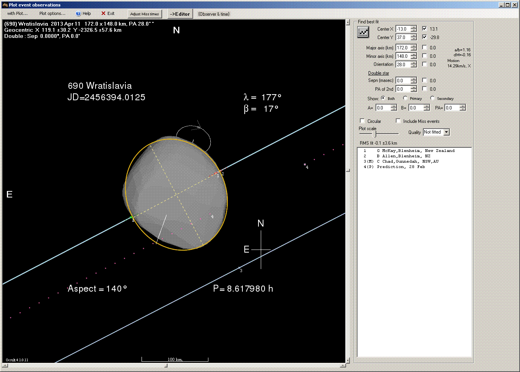Select row 'C Chad, Gunnedah, NSW, AU'
The image size is (520, 372).
(x=414, y=162)
